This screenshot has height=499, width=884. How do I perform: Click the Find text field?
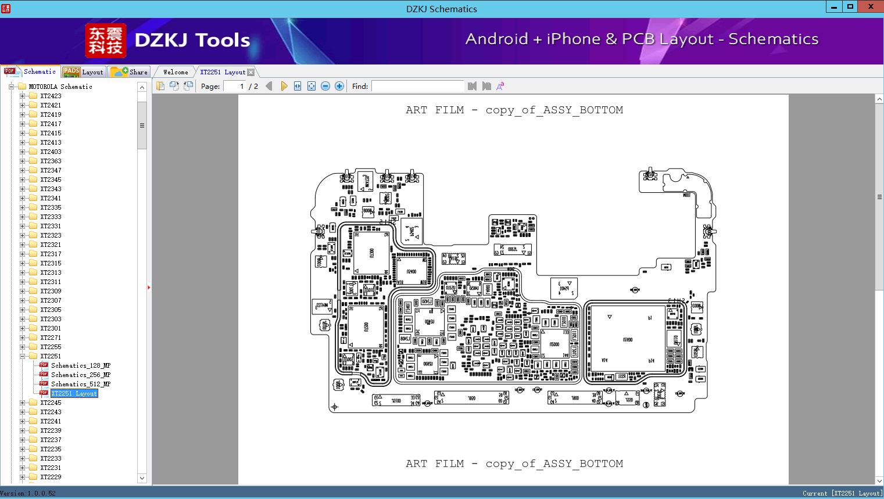pos(417,86)
